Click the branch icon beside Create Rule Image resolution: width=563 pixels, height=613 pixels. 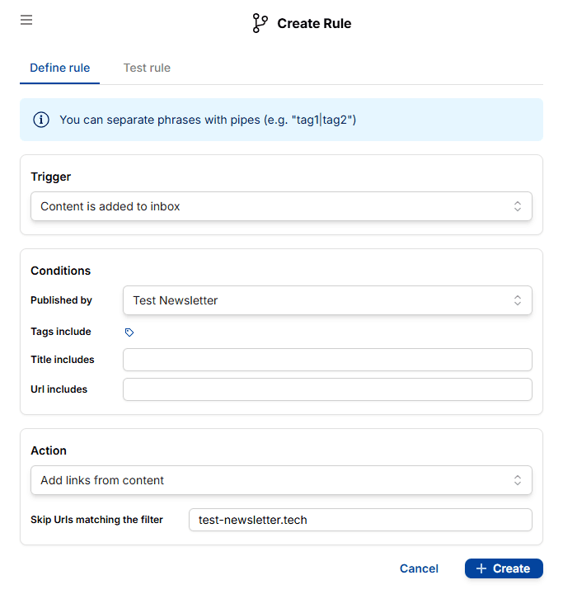coord(260,23)
